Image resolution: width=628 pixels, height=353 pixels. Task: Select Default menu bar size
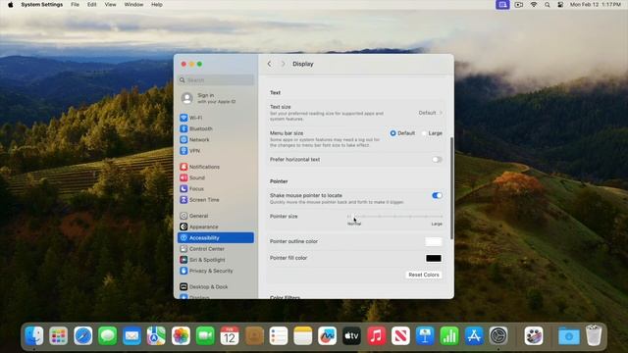pos(392,133)
